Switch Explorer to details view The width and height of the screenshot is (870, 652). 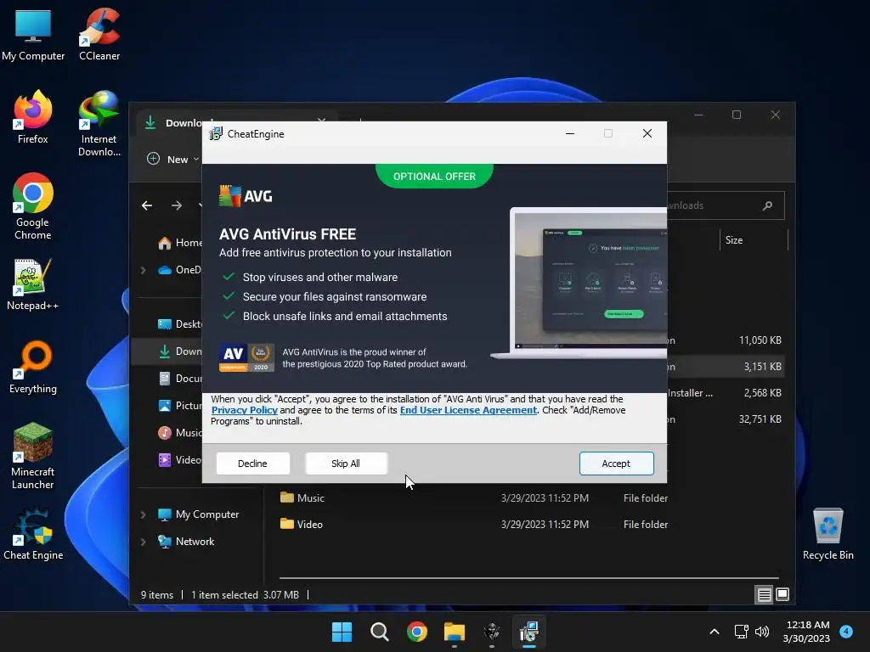coord(764,595)
